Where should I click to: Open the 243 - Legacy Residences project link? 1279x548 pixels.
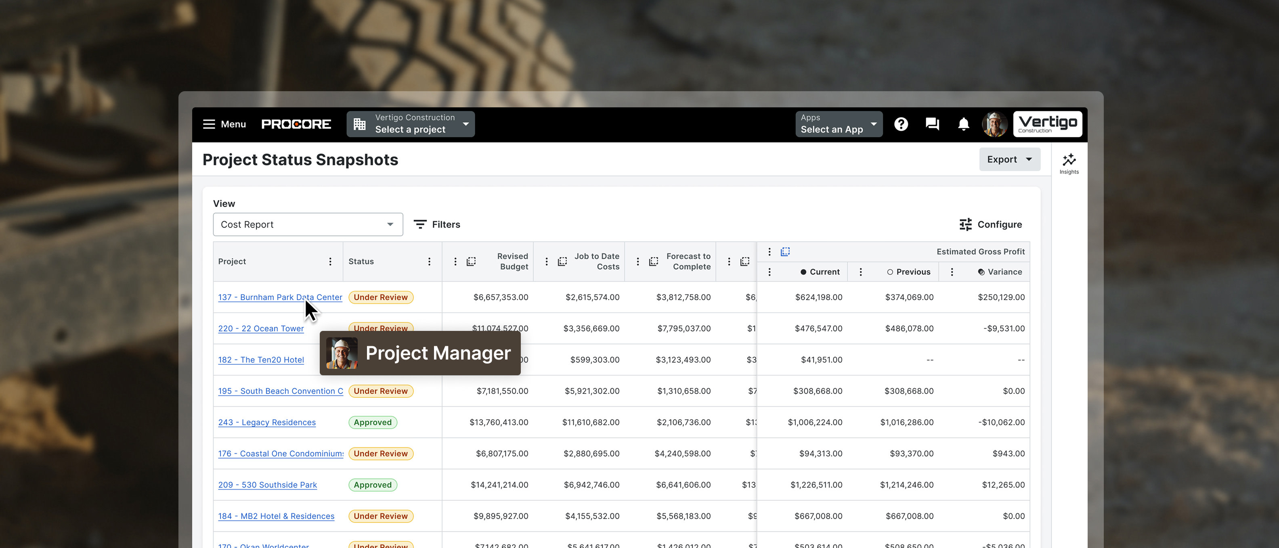click(266, 423)
